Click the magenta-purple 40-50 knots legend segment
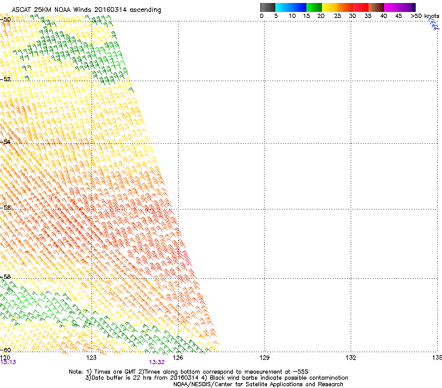This screenshot has height=388, width=442. pos(400,7)
